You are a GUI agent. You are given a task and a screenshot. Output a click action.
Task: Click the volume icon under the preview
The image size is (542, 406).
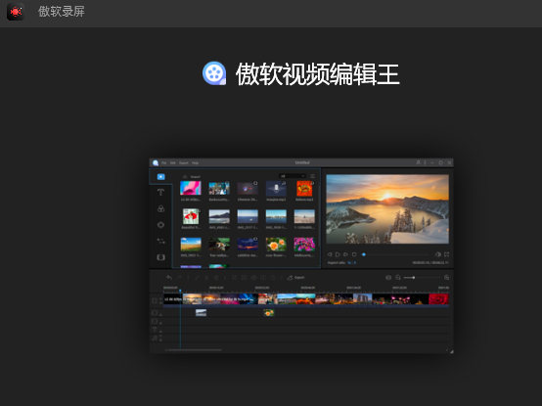(438, 254)
